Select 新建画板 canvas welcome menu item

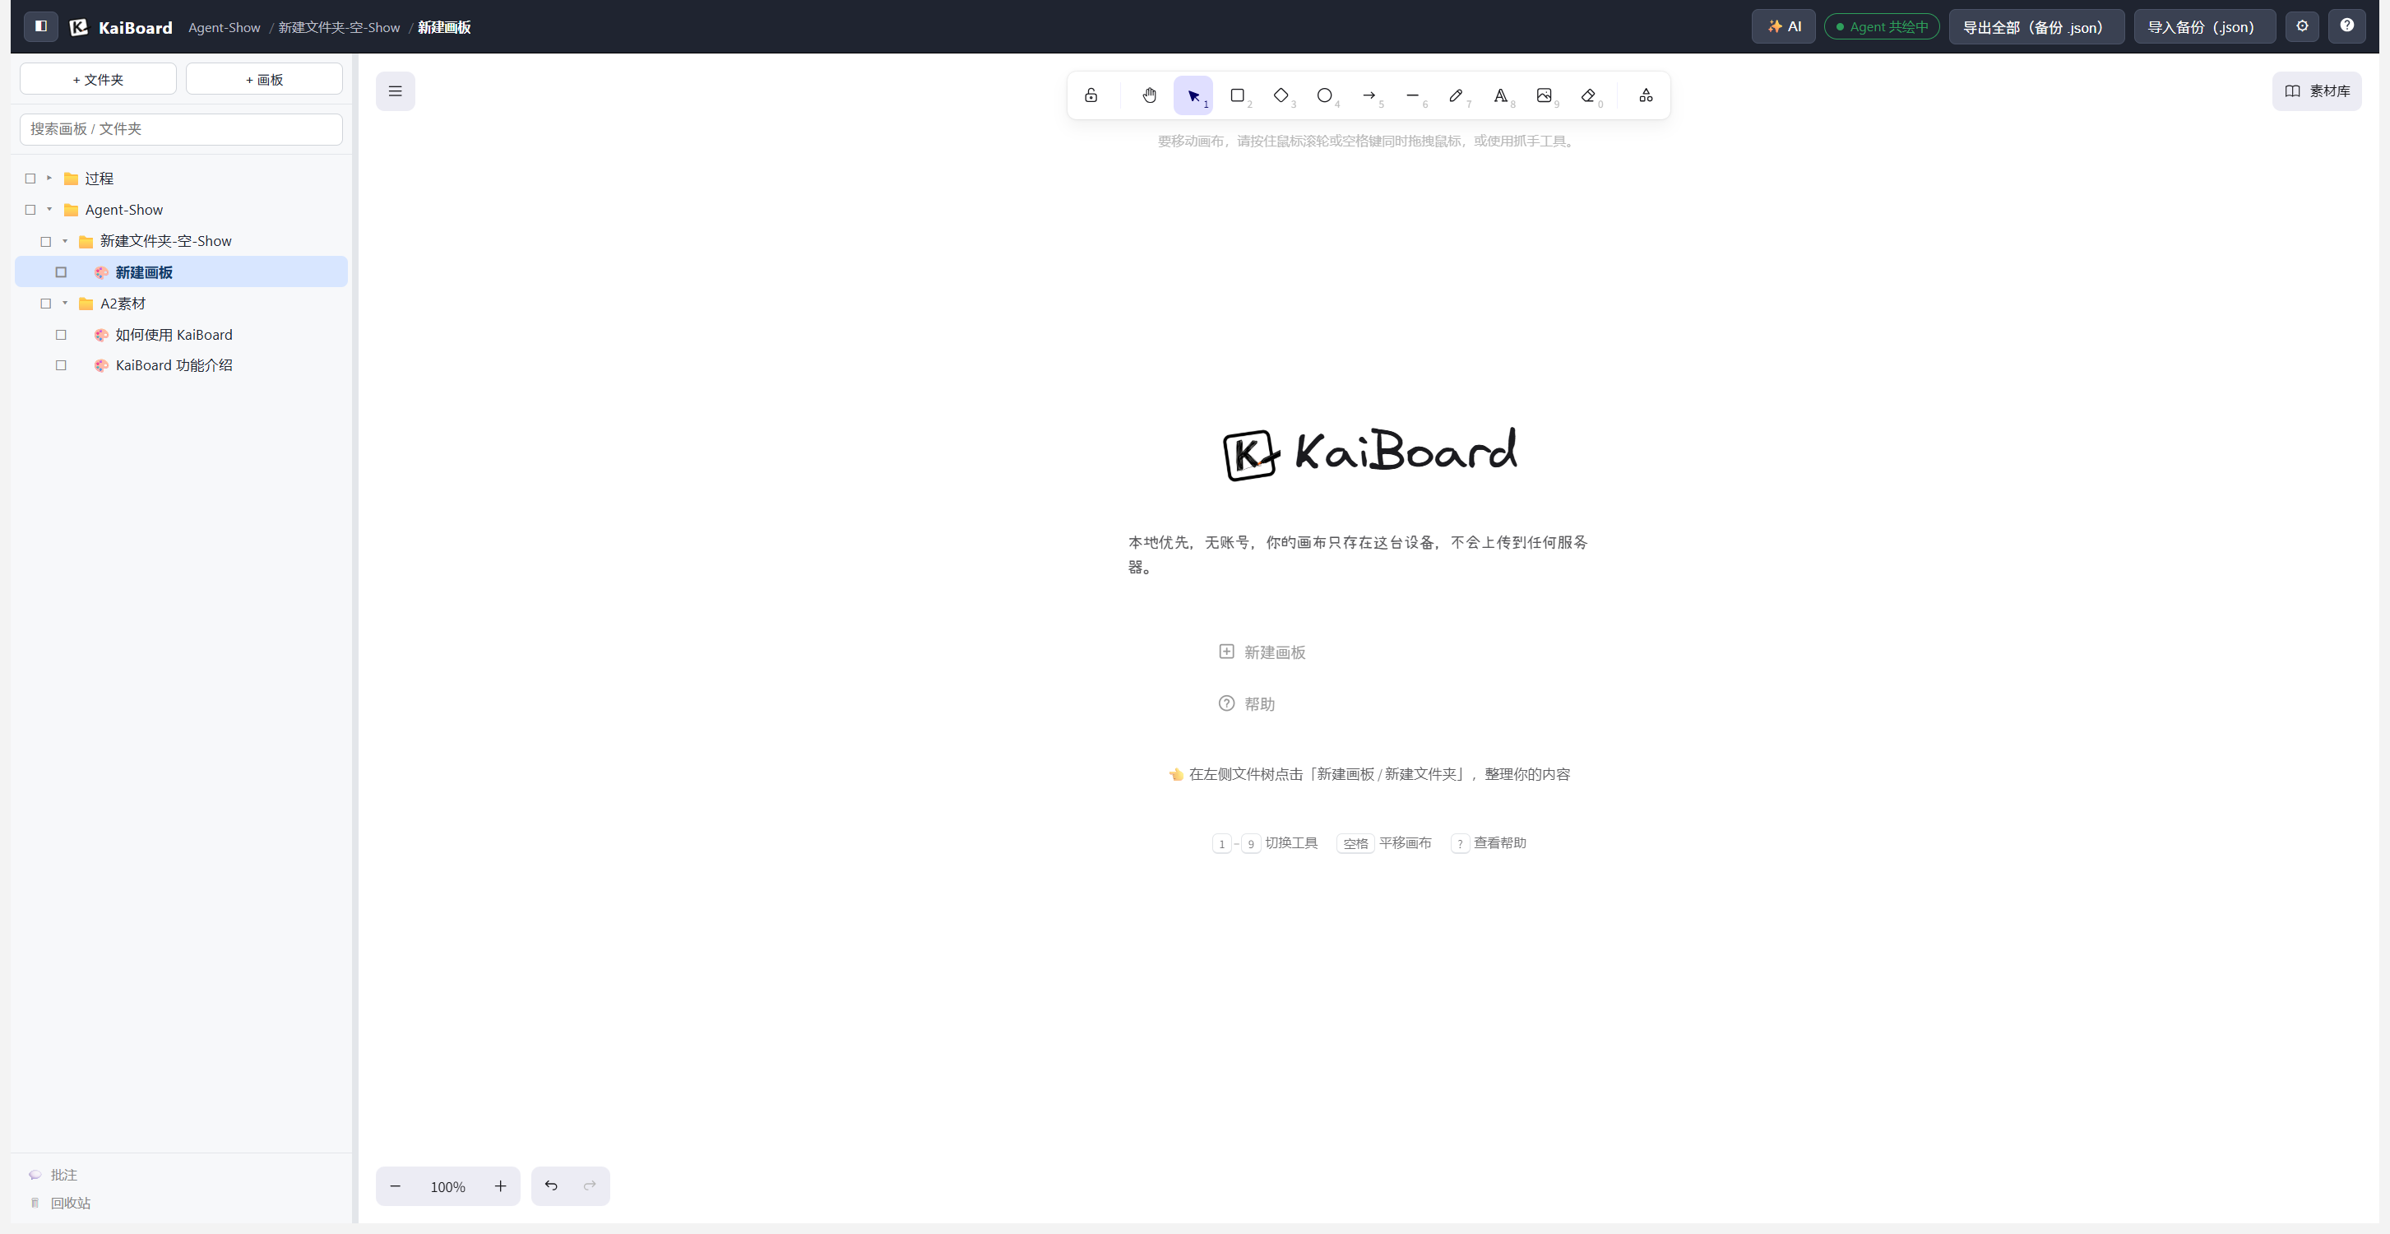(1262, 652)
